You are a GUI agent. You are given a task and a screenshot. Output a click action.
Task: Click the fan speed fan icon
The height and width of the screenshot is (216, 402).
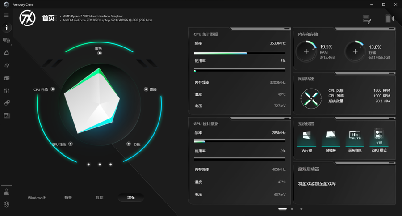311,99
